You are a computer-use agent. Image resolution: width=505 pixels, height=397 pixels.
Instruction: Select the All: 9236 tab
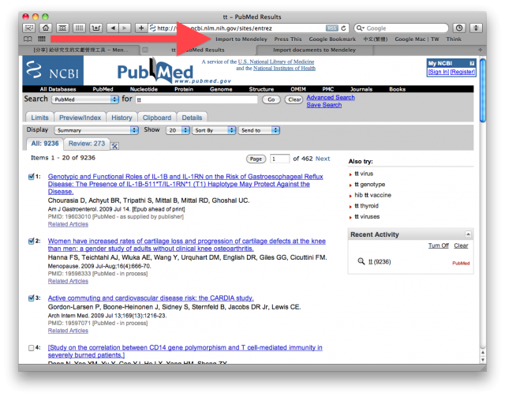click(x=45, y=144)
